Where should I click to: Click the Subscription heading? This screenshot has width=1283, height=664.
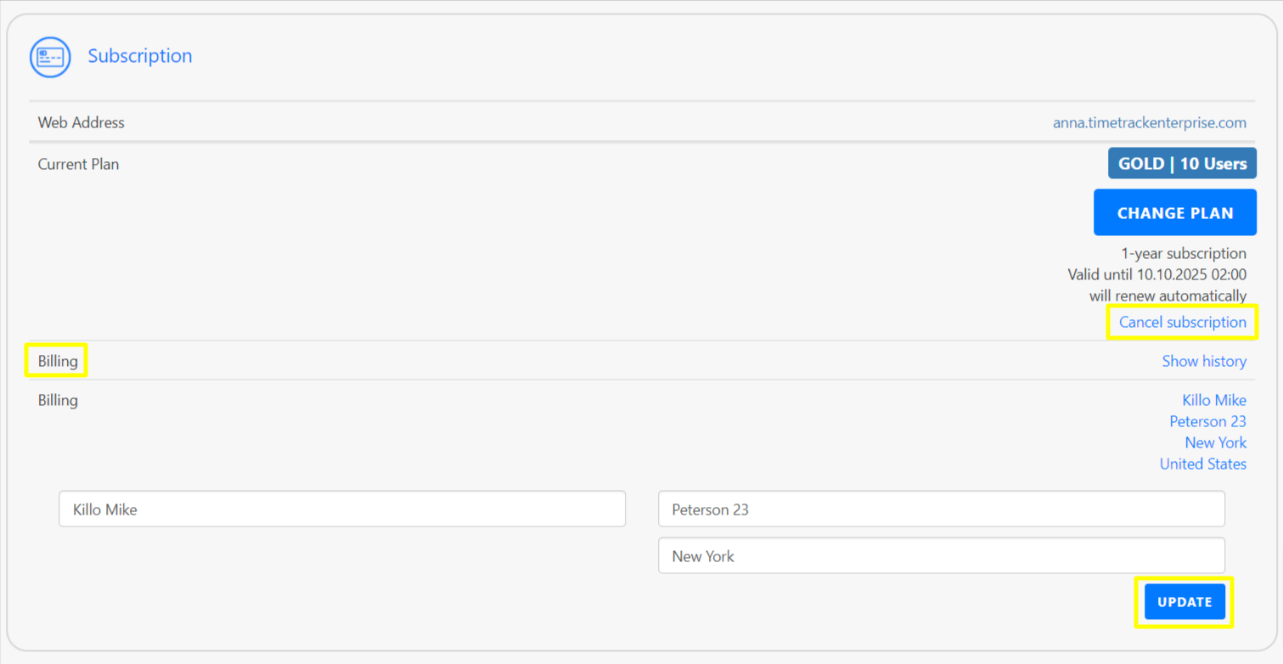pyautogui.click(x=139, y=56)
